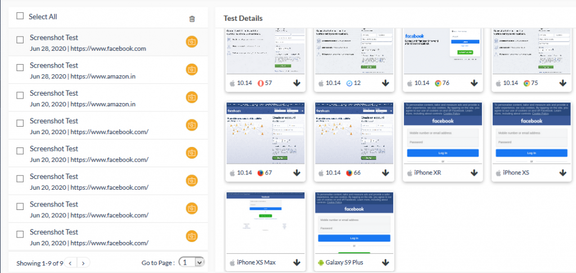Click the "Go to Page :" label
Screen dimensions: 576x273
[x=158, y=263]
